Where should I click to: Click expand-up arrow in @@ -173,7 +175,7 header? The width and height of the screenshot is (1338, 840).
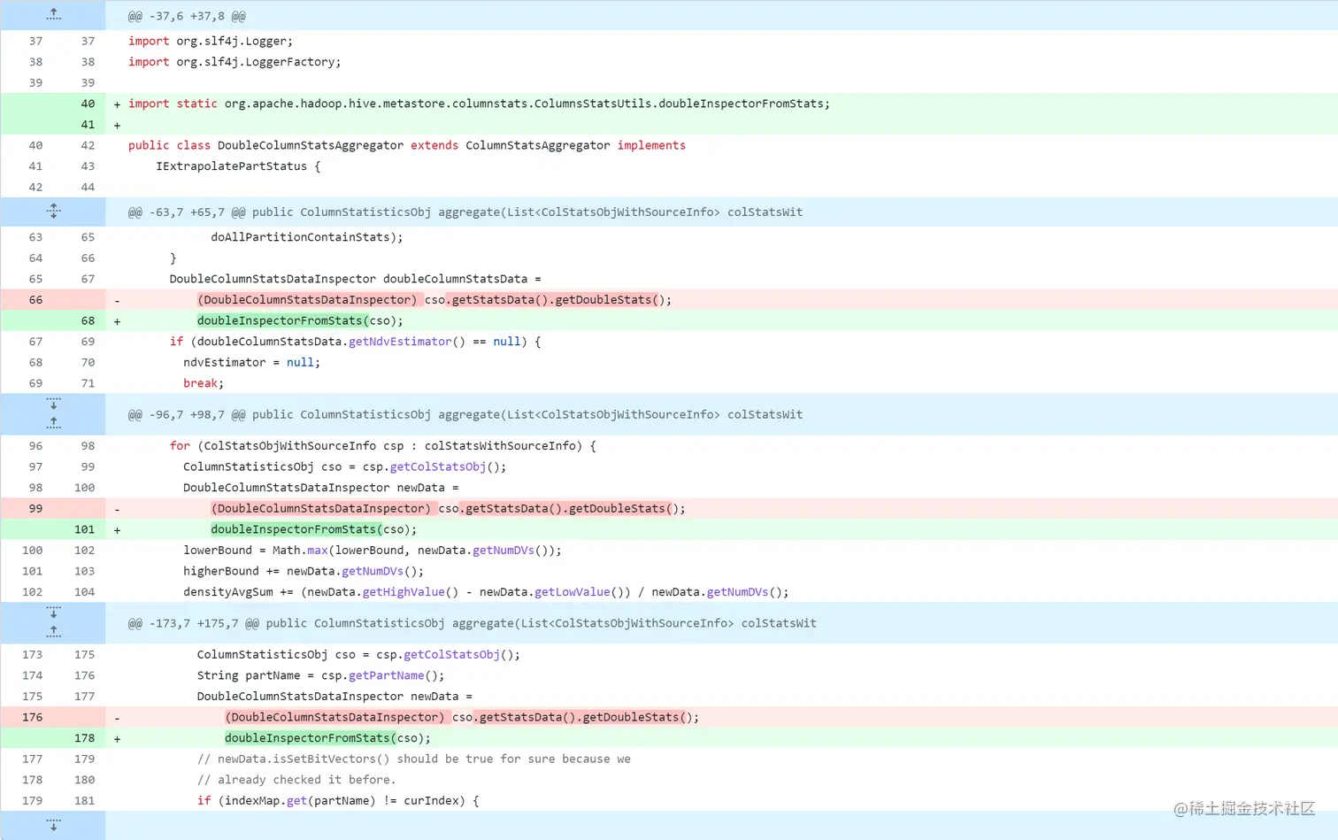(53, 632)
